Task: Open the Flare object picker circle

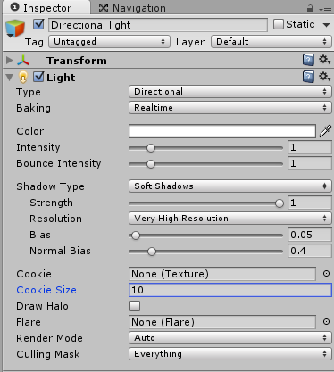Action: [x=326, y=322]
